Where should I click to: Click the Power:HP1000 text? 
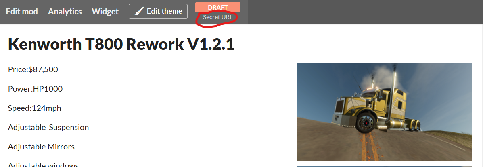pos(35,89)
